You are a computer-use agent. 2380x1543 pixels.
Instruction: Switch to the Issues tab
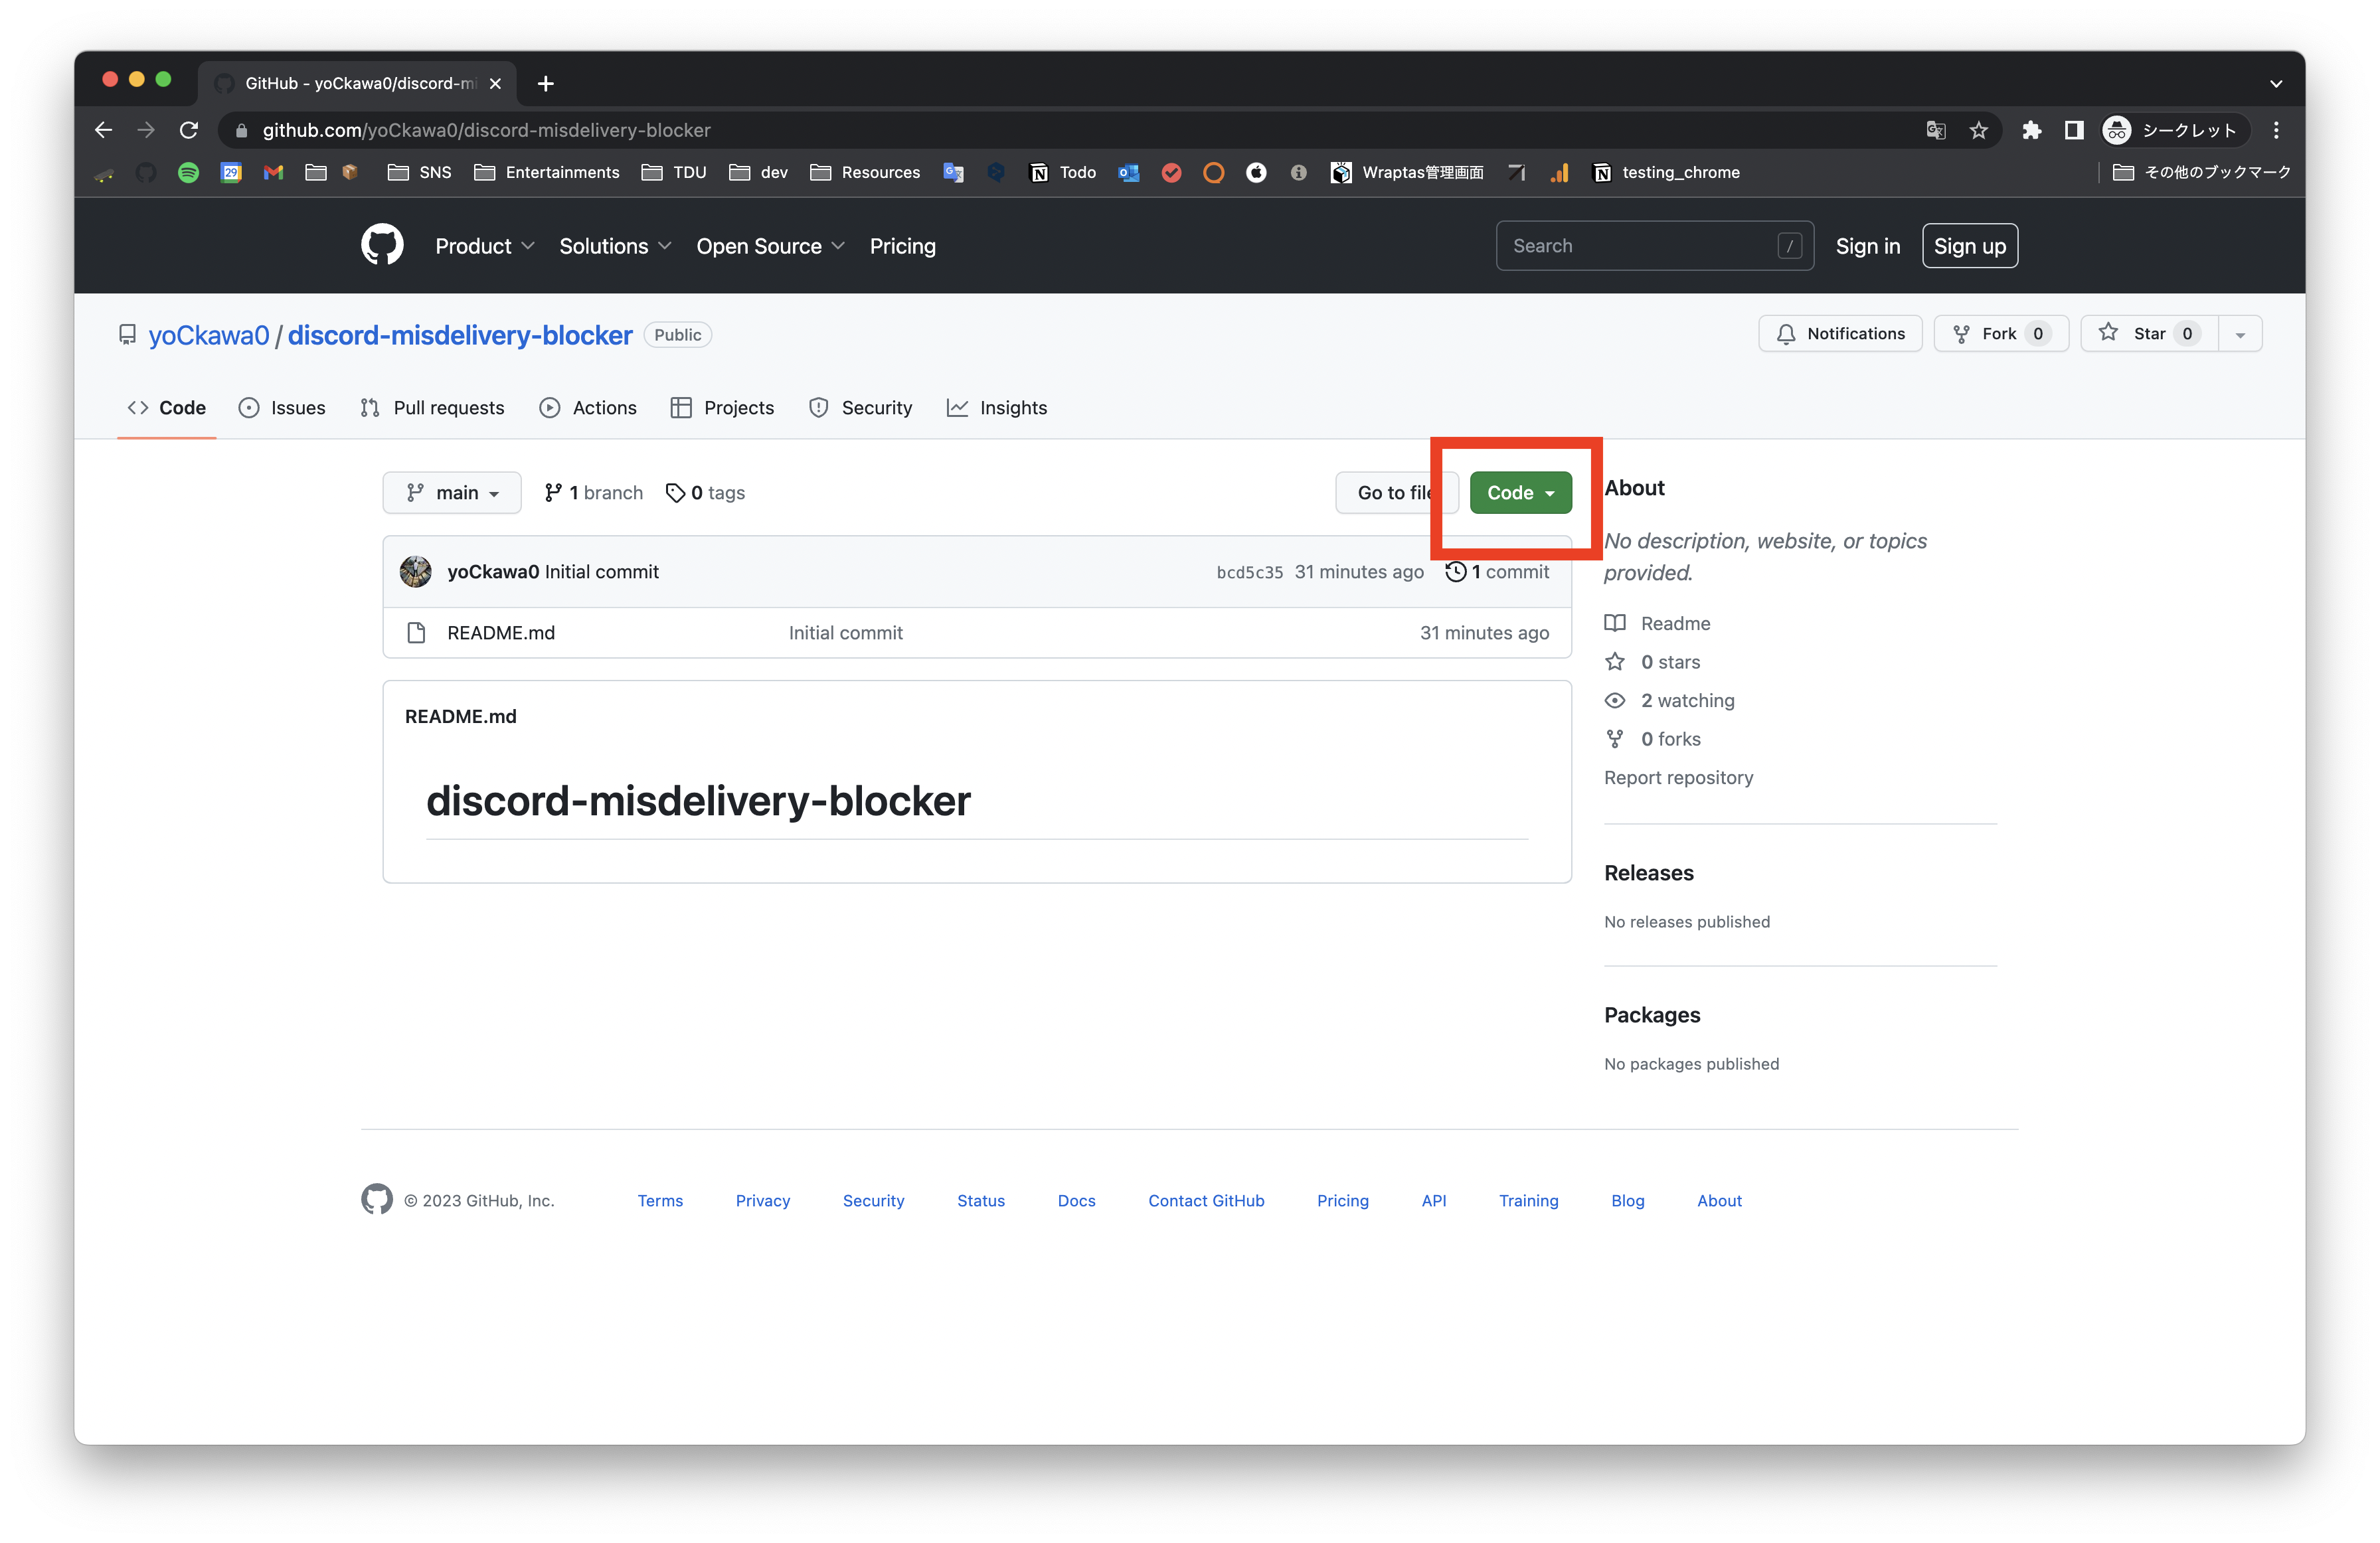coord(283,408)
